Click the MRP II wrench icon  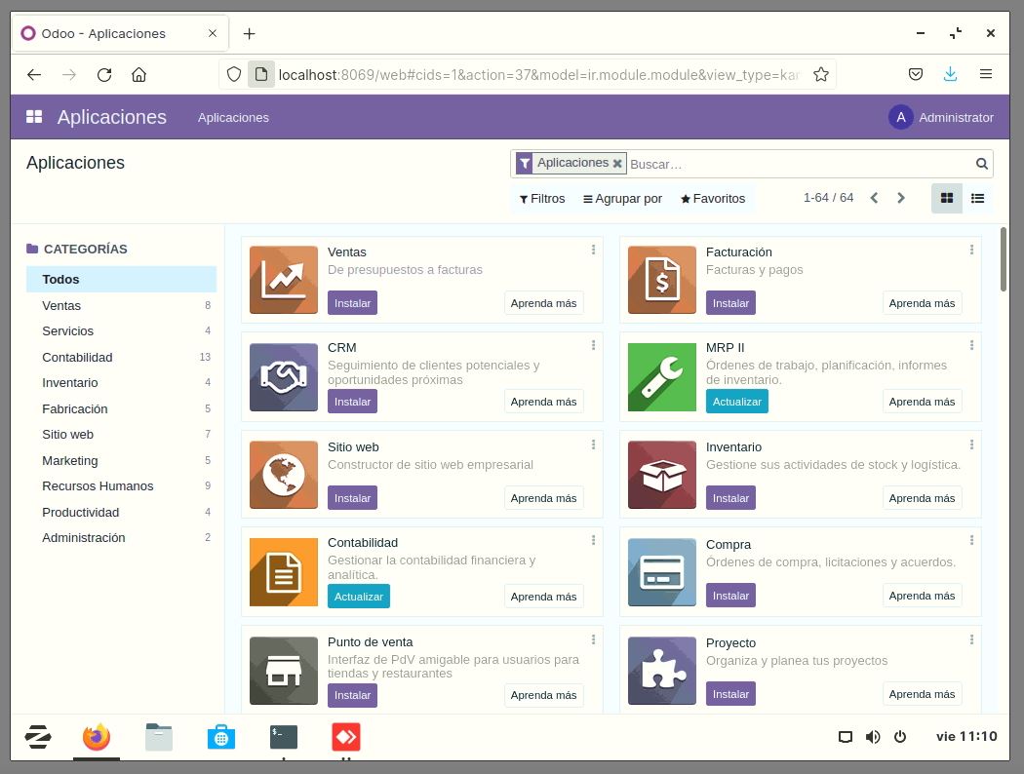661,377
